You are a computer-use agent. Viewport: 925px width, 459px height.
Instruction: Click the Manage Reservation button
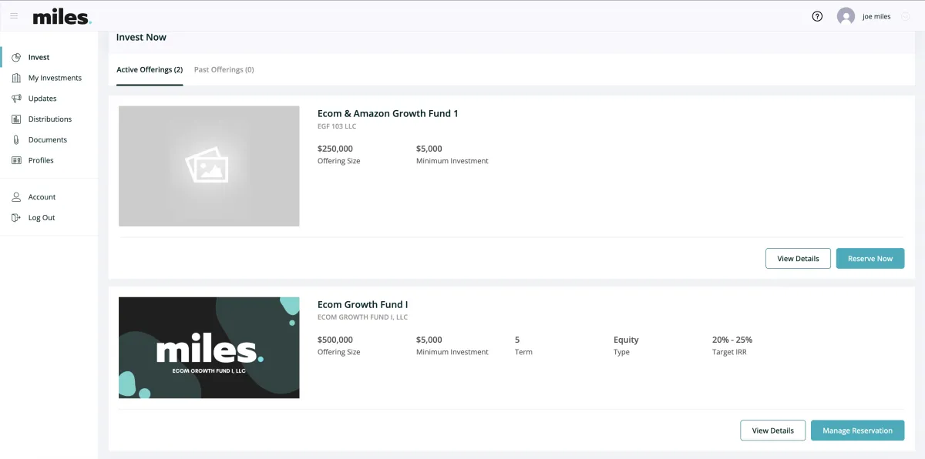[x=857, y=431]
